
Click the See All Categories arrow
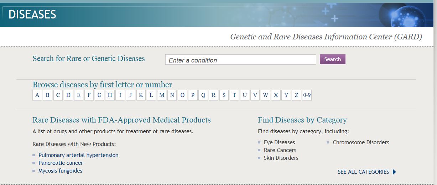coord(394,172)
